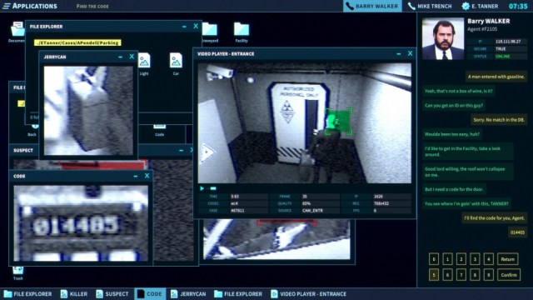This screenshot has height=300, width=533.
Task: Click Barry Walker's portrait photo
Action: (443, 39)
